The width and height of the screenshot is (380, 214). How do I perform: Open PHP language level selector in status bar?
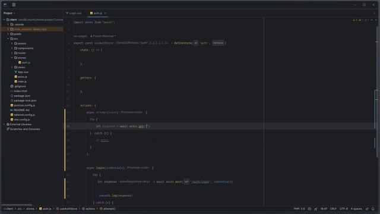click(299, 209)
